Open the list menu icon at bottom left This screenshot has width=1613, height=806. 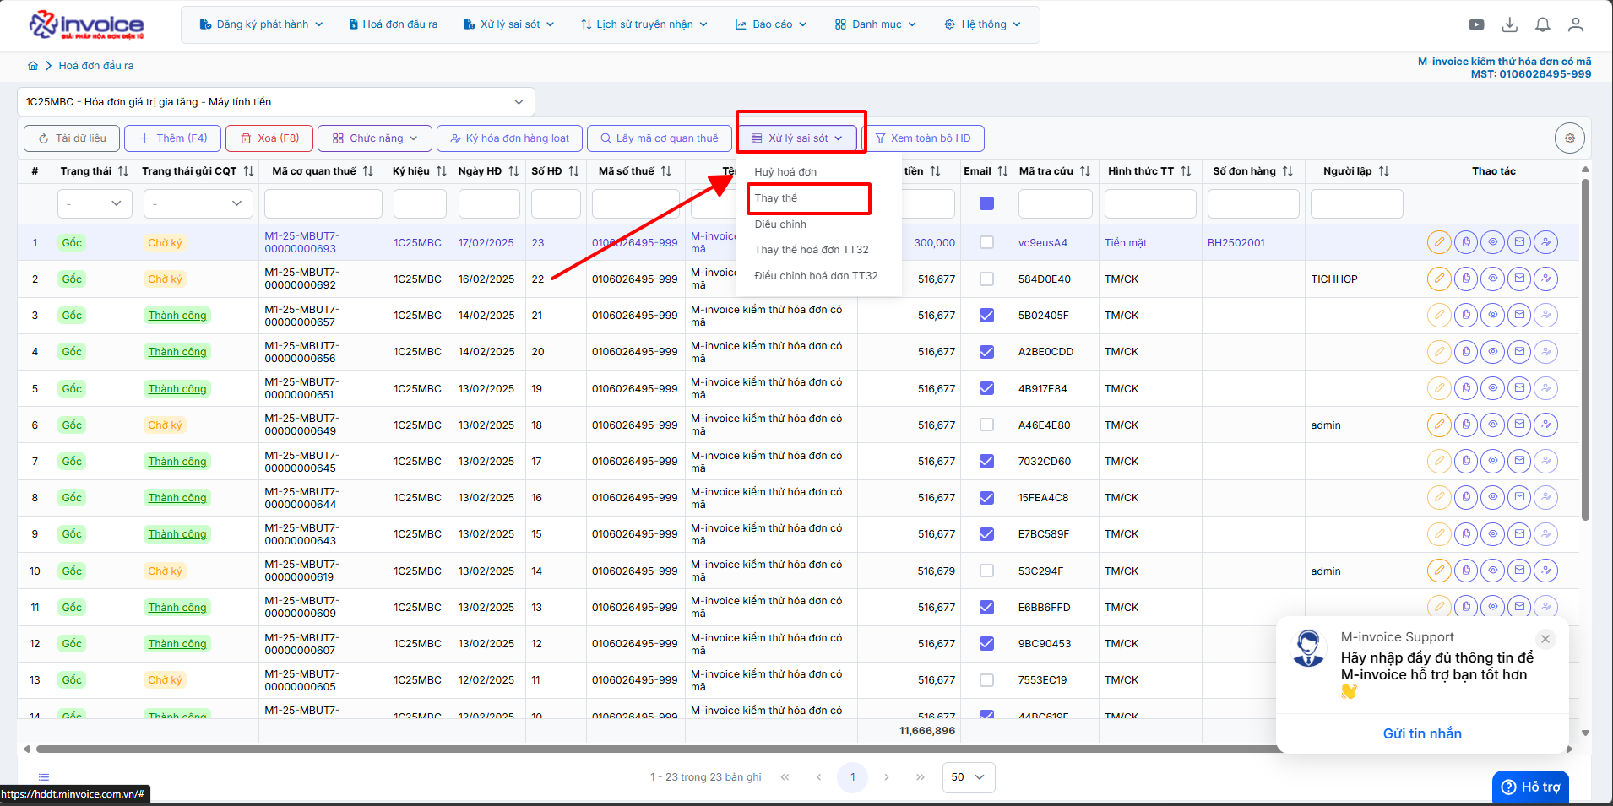tap(44, 777)
